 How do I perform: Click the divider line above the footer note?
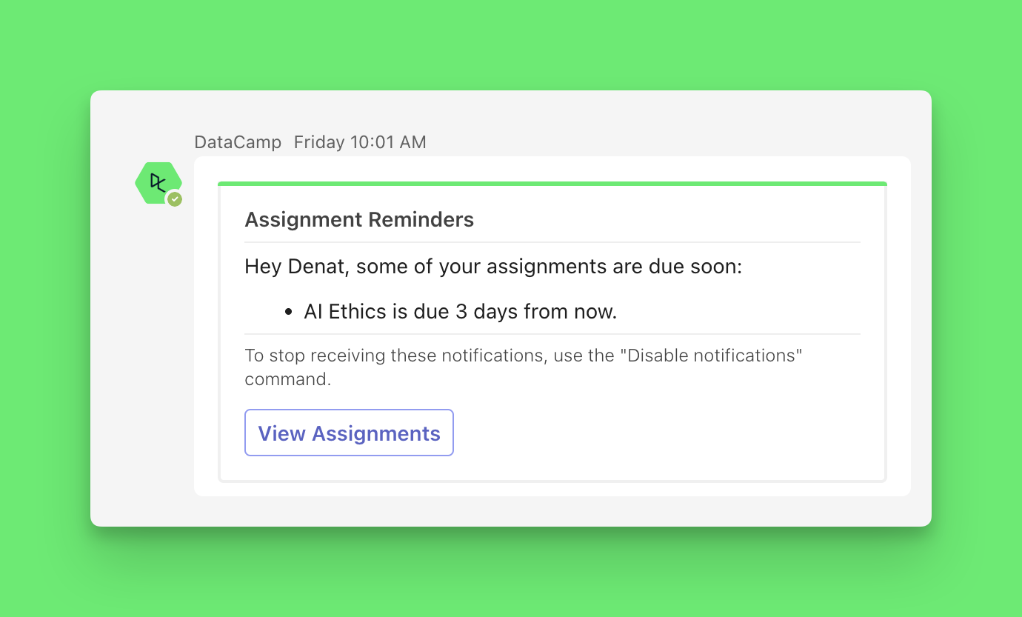point(552,334)
